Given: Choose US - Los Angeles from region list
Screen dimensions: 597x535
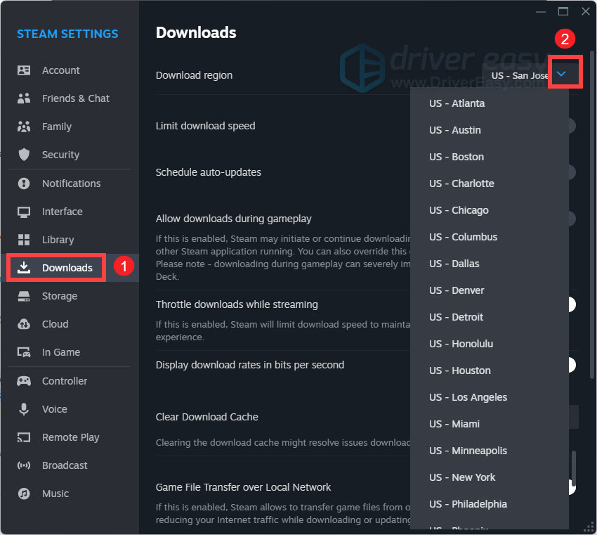Looking at the screenshot, I should 468,397.
